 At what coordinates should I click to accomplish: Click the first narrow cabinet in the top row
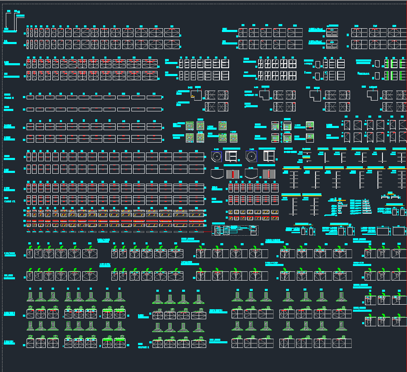tap(28, 33)
